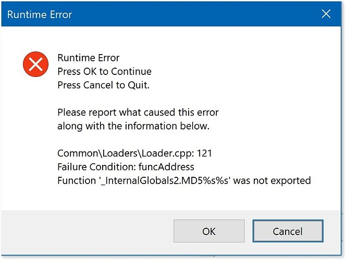Click 'Please report what caused this error' text

(x=138, y=112)
